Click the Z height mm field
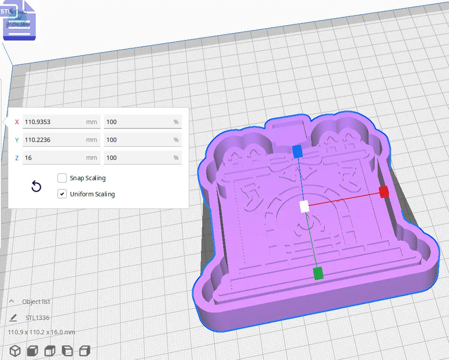Viewport: 449px width, 360px height. click(54, 158)
